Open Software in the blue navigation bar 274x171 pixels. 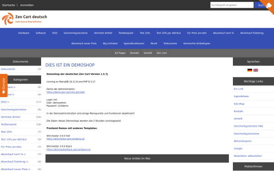click(x=41, y=33)
